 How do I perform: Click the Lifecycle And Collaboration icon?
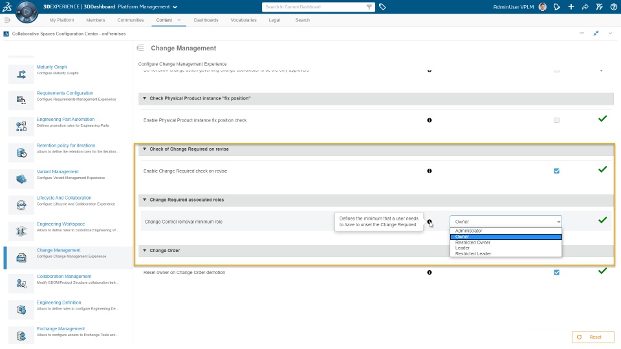[21, 205]
